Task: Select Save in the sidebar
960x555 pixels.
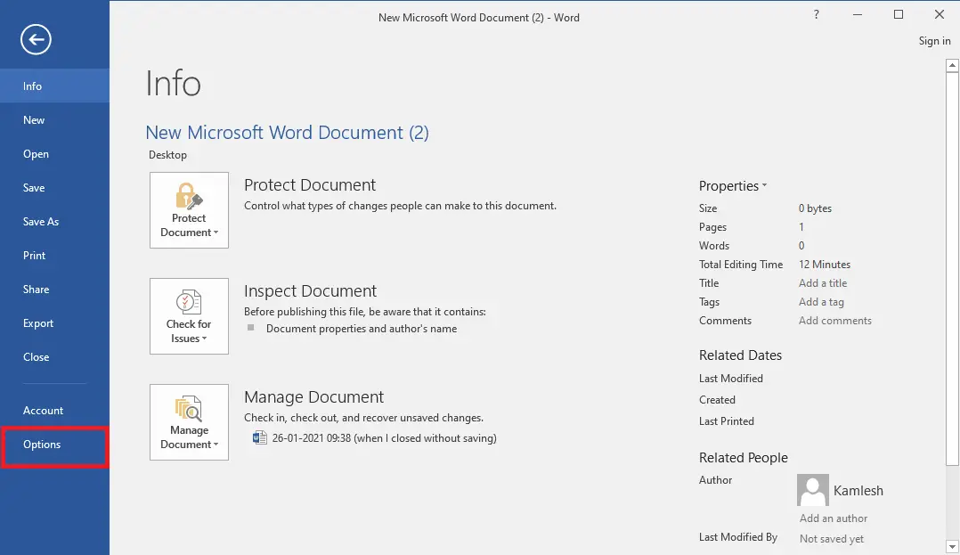Action: (54, 187)
